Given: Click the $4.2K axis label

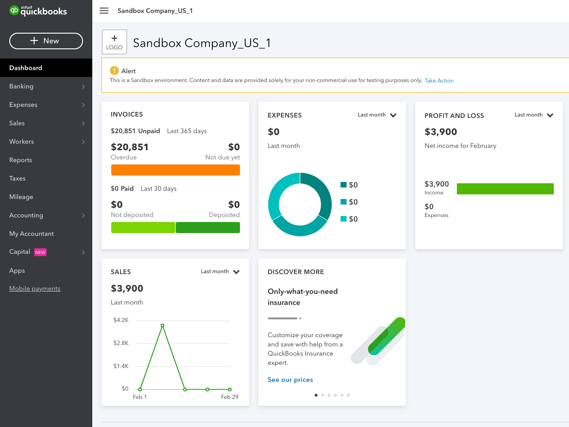Looking at the screenshot, I should (x=121, y=320).
